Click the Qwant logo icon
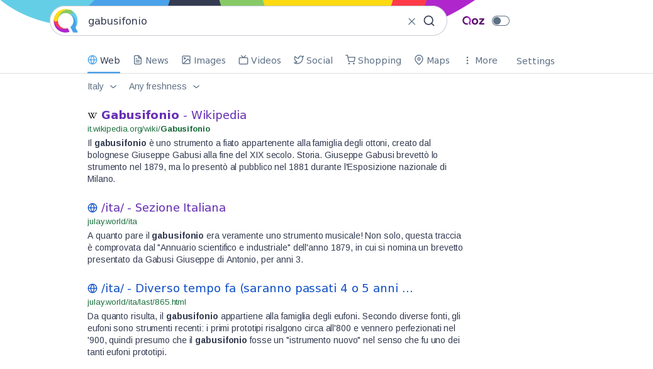 tap(66, 21)
